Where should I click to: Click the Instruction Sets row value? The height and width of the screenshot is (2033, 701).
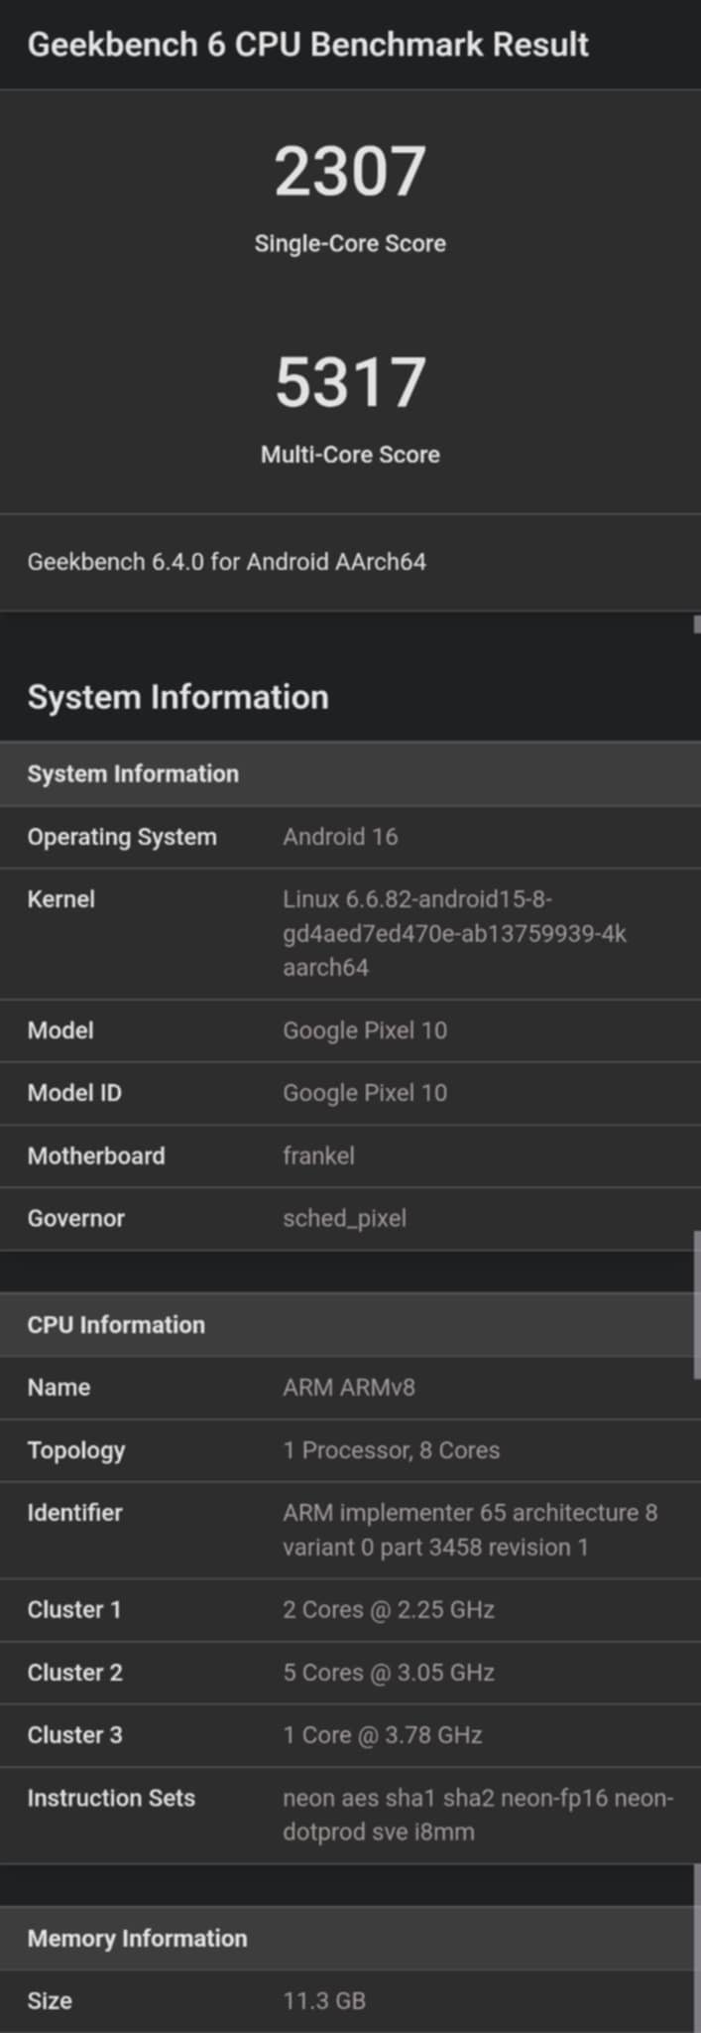[478, 1815]
